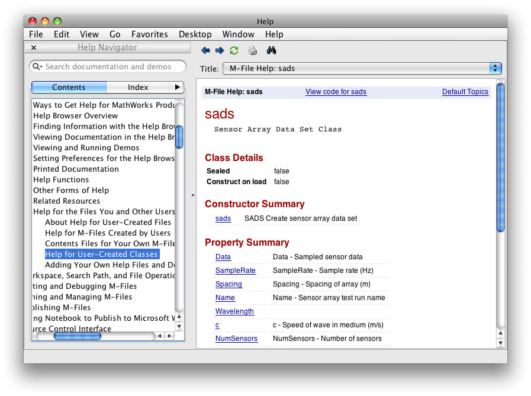Open the Title dropdown menu
Viewport: 531px width, 396px height.
[x=495, y=69]
